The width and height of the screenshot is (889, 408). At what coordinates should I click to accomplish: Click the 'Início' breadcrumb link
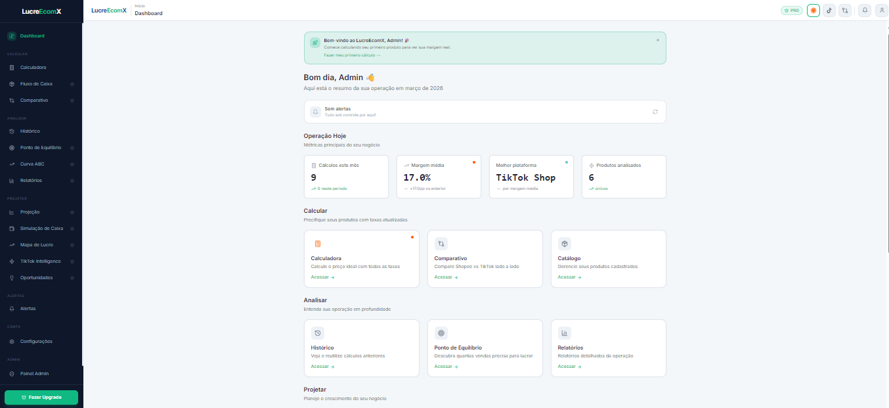[x=139, y=6]
